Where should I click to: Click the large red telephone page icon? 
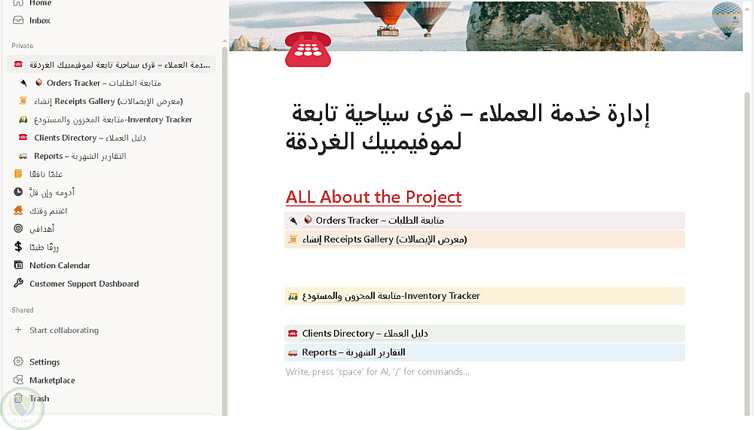(x=308, y=50)
